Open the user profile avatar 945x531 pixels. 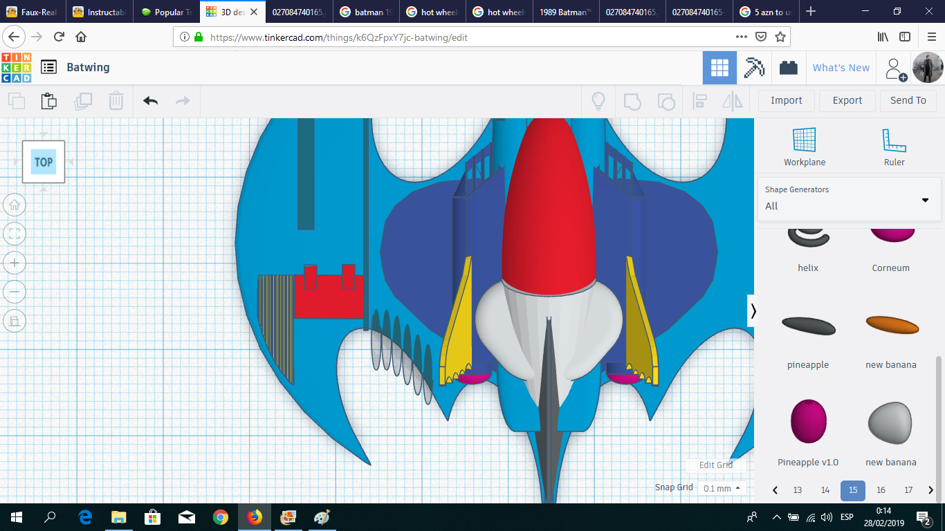928,68
